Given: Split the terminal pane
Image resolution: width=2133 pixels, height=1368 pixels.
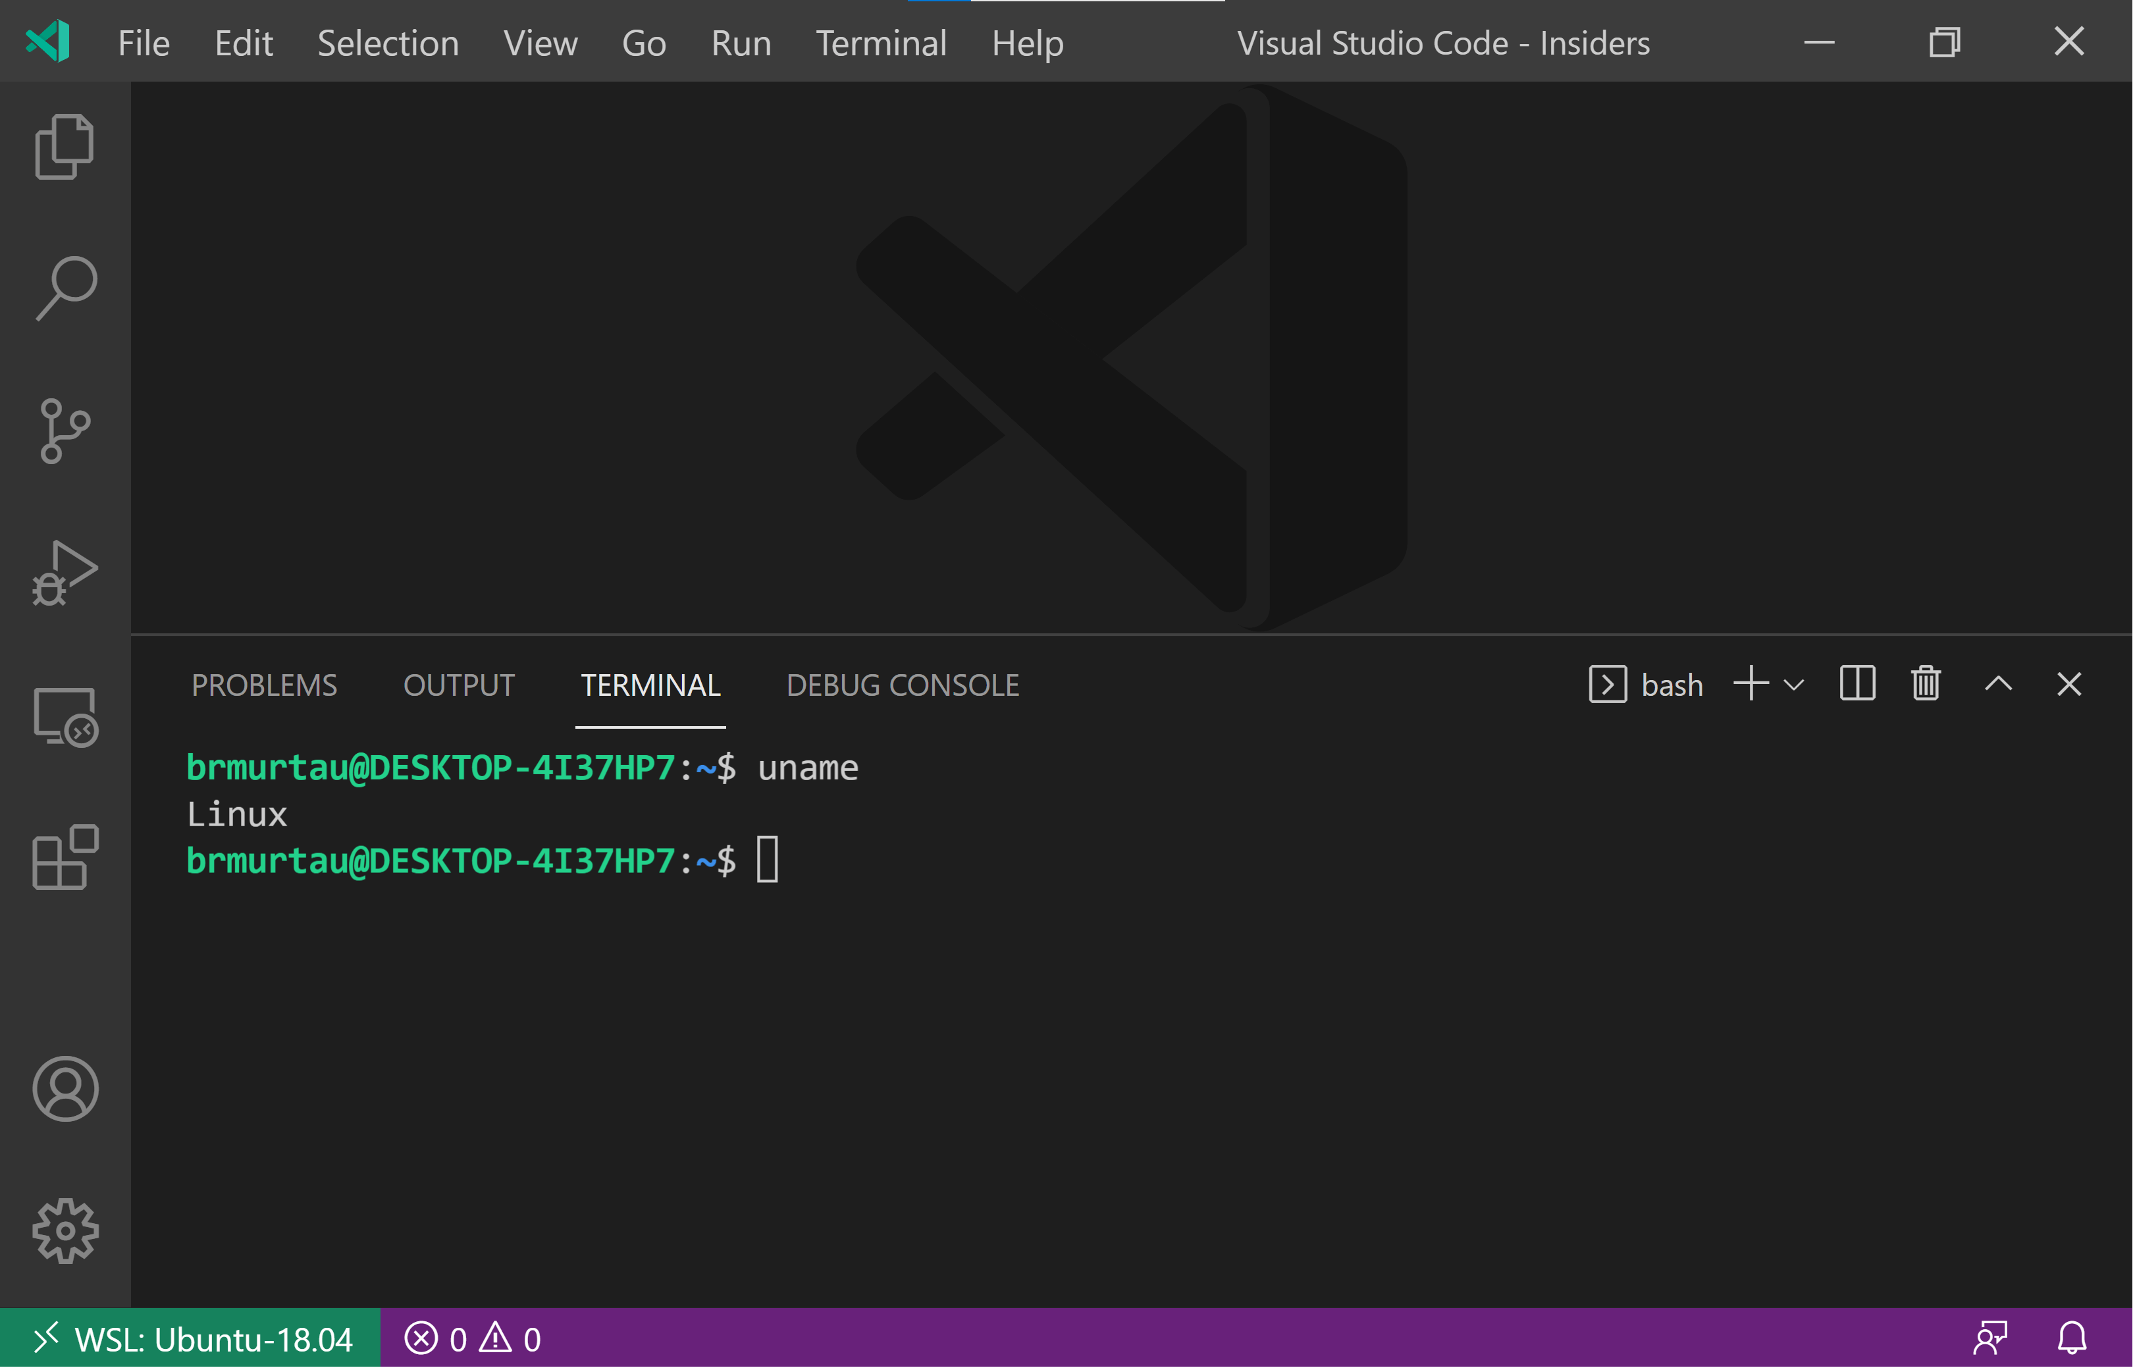Looking at the screenshot, I should click(1856, 684).
